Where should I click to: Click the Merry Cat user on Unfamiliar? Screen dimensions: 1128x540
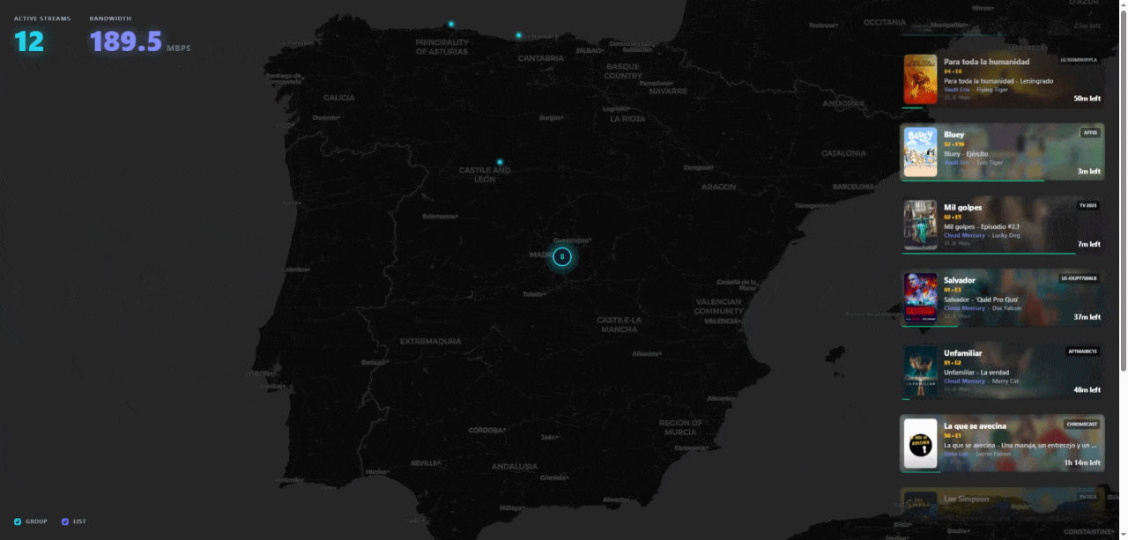pyautogui.click(x=1006, y=381)
